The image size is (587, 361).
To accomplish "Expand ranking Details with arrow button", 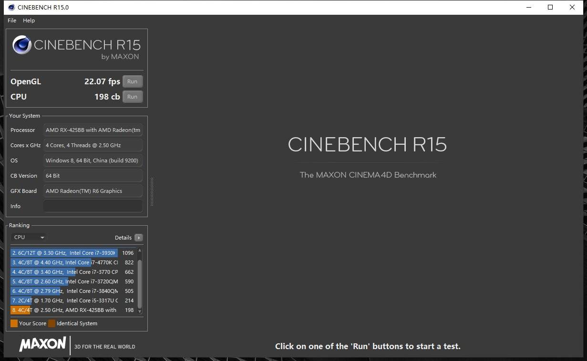I will (139, 238).
